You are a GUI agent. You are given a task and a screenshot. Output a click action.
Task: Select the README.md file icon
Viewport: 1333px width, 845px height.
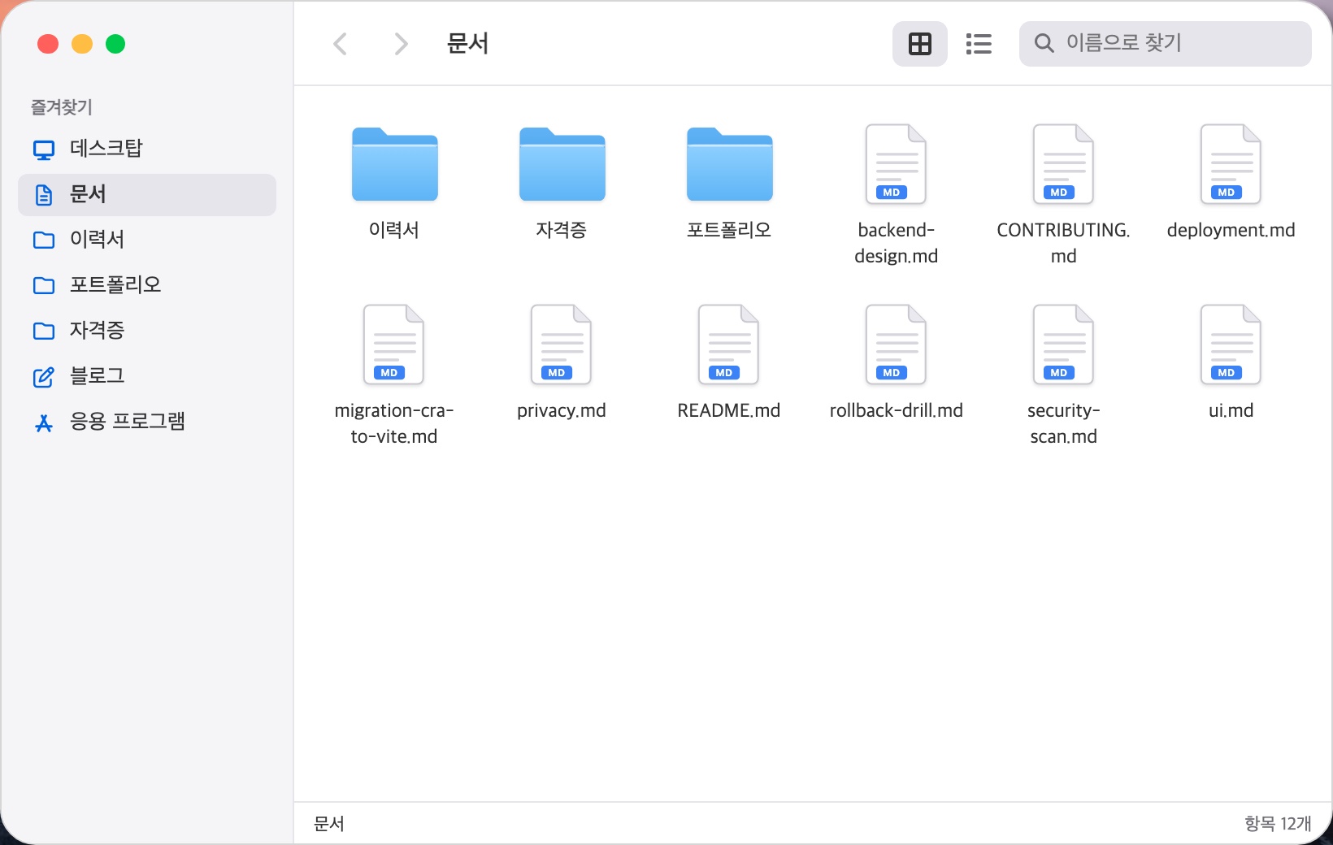coord(728,344)
